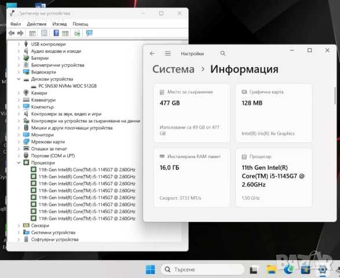Click the Опашки за печат printer icon
The width and height of the screenshot is (340, 278).
pyautogui.click(x=26, y=148)
